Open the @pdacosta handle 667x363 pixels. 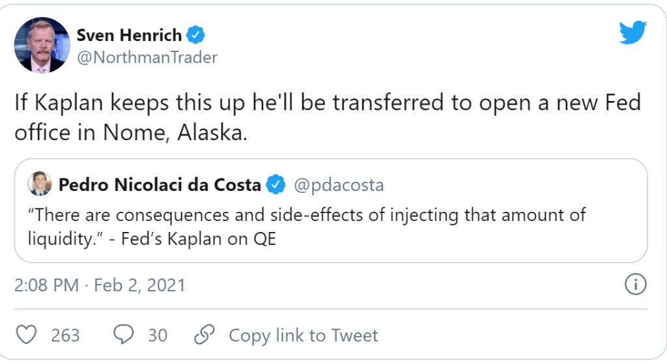tap(339, 185)
